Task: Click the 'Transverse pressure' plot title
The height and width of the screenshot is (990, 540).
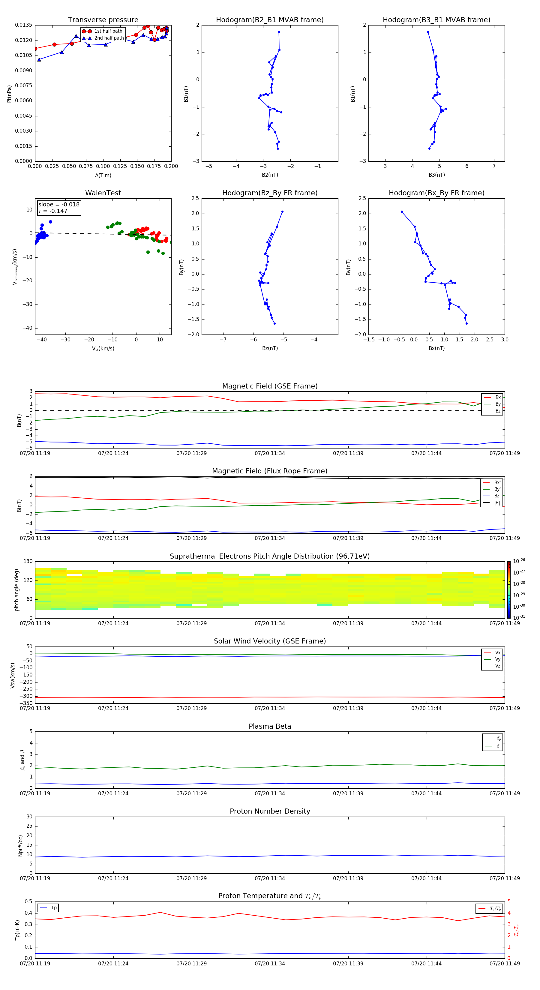Action: [103, 20]
